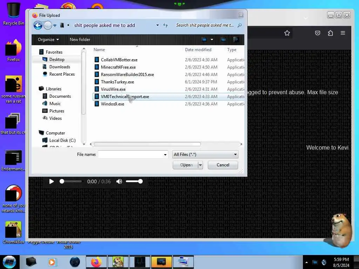The height and width of the screenshot is (269, 359).
Task: Open the All Files type filter dropdown
Action: (205, 154)
